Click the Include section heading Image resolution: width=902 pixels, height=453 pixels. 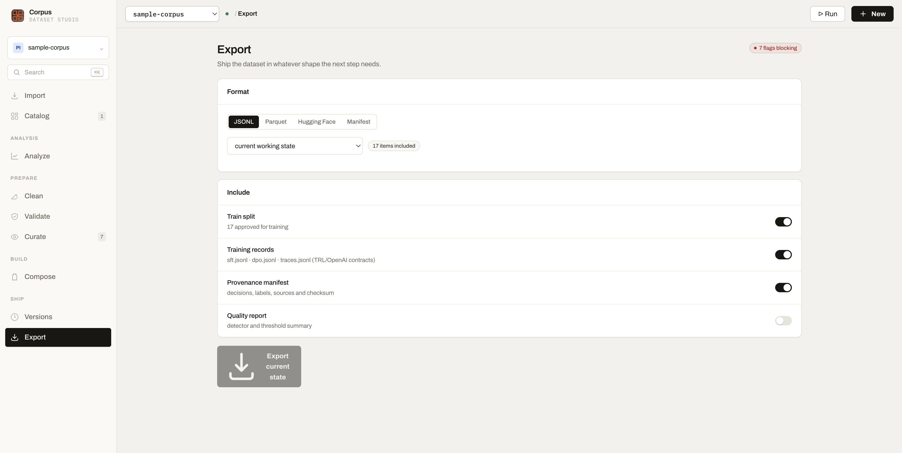[238, 193]
